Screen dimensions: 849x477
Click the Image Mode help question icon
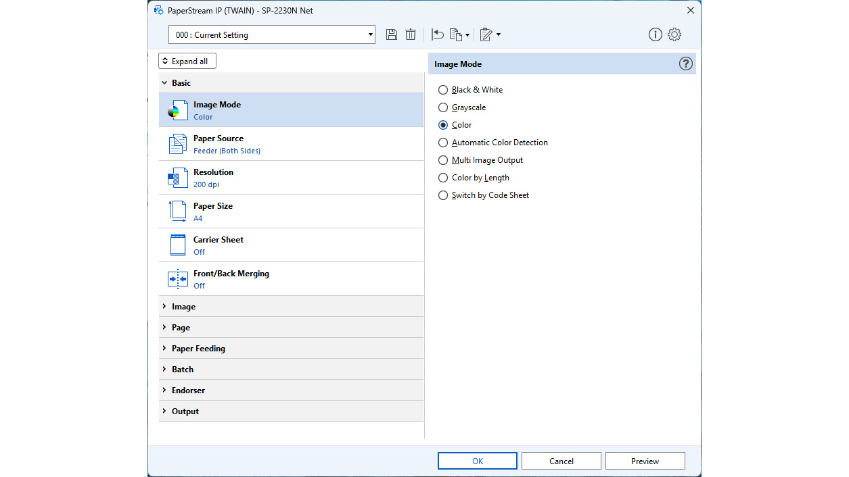click(686, 64)
